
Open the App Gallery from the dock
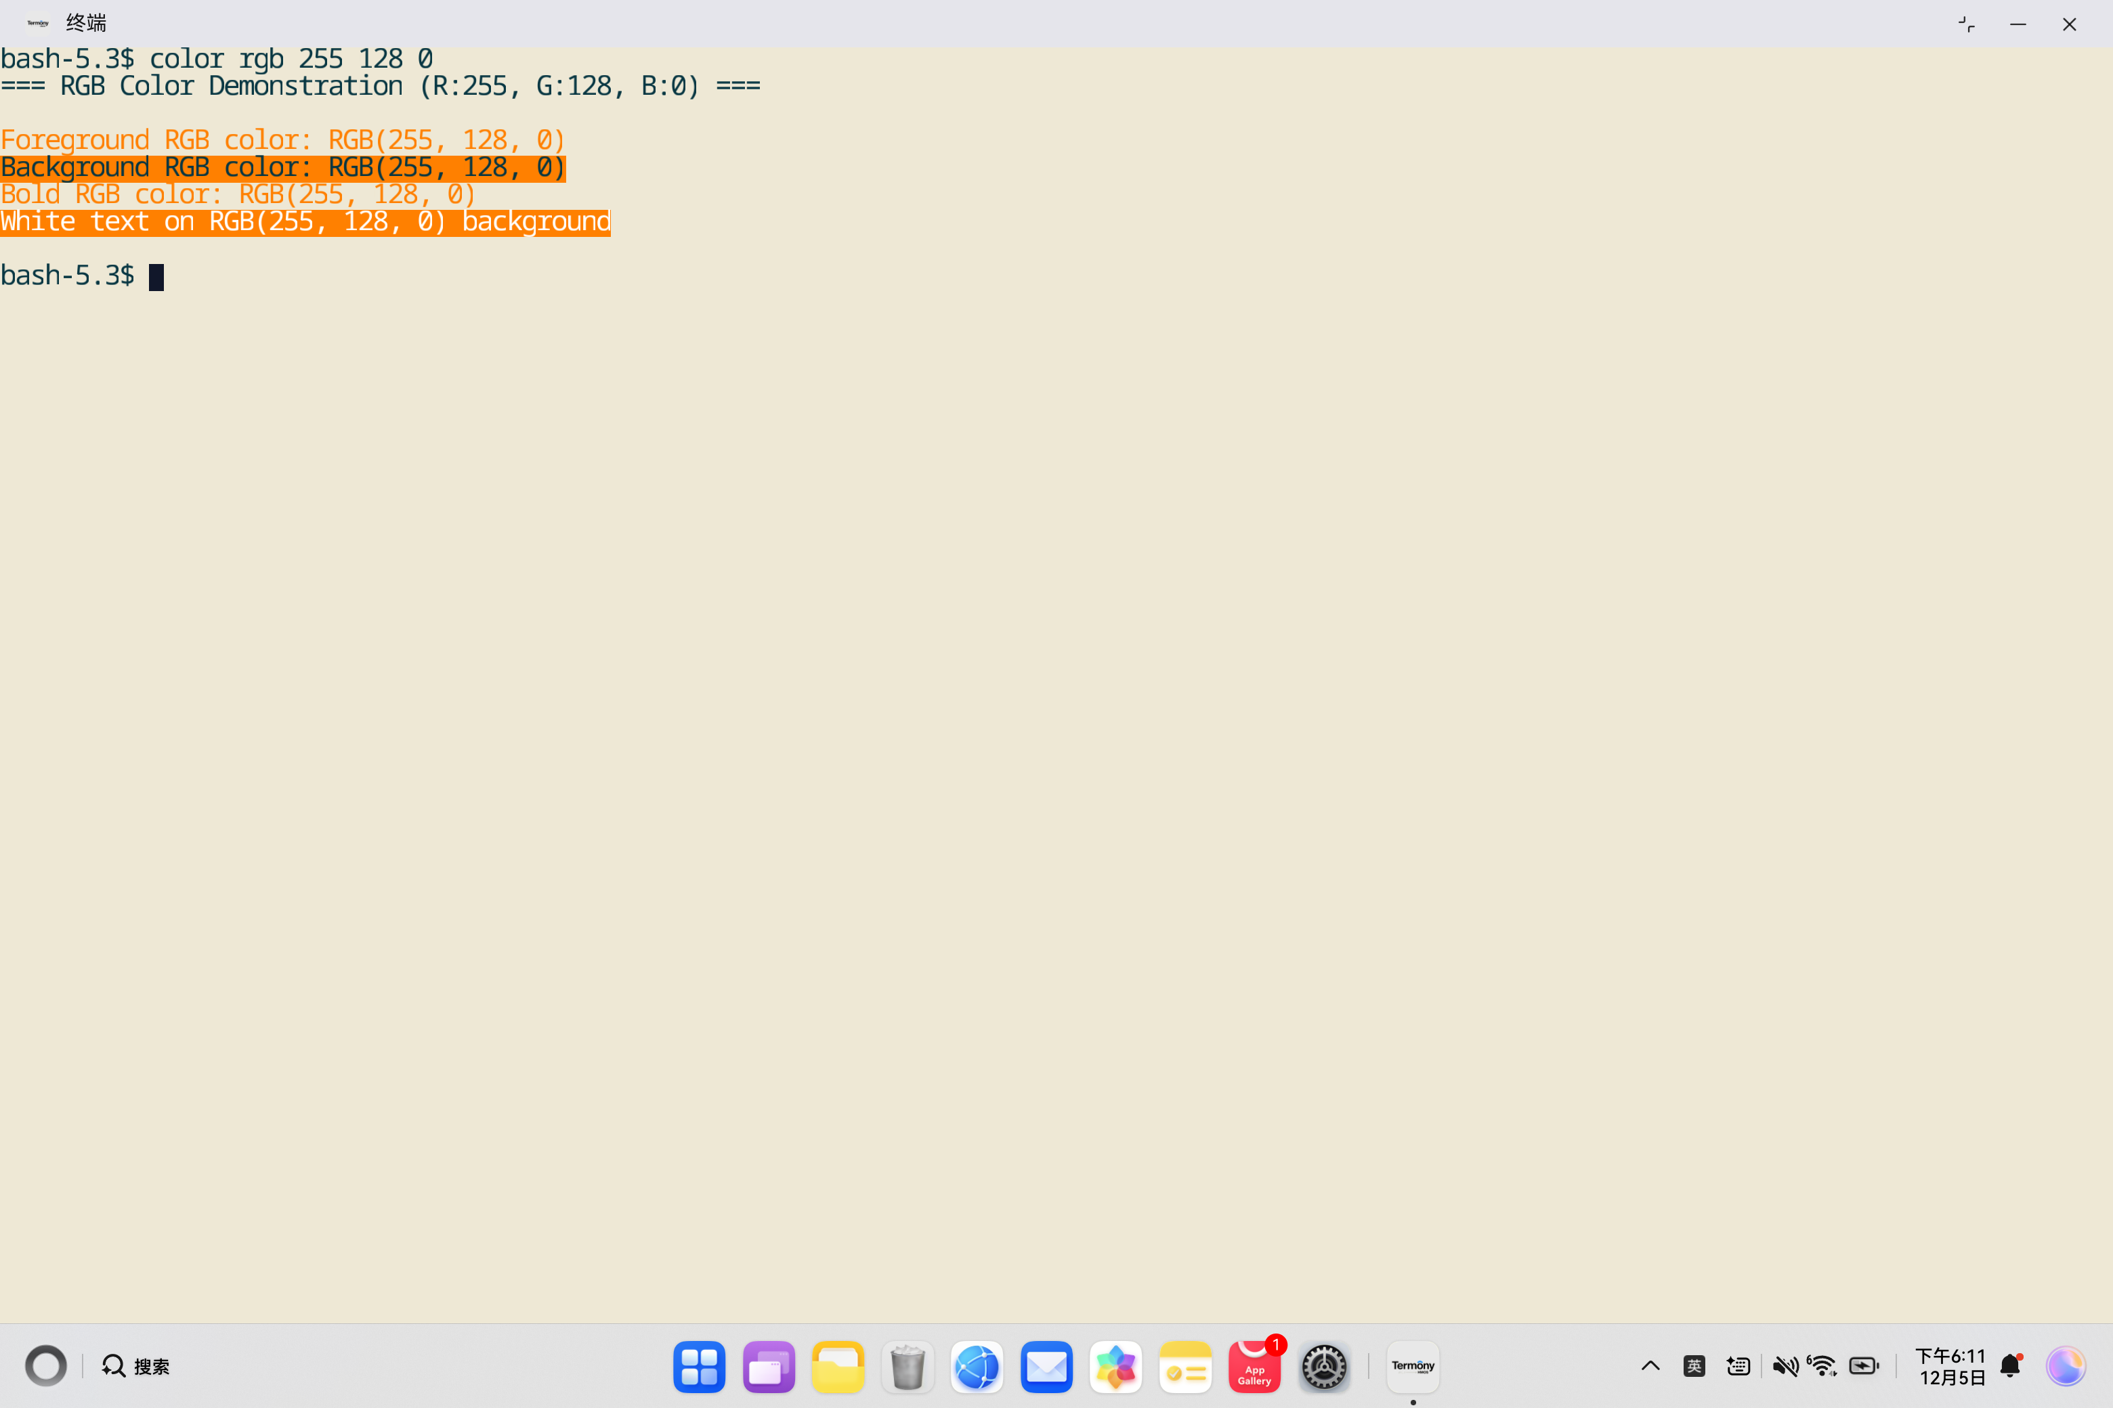pyautogui.click(x=1254, y=1366)
